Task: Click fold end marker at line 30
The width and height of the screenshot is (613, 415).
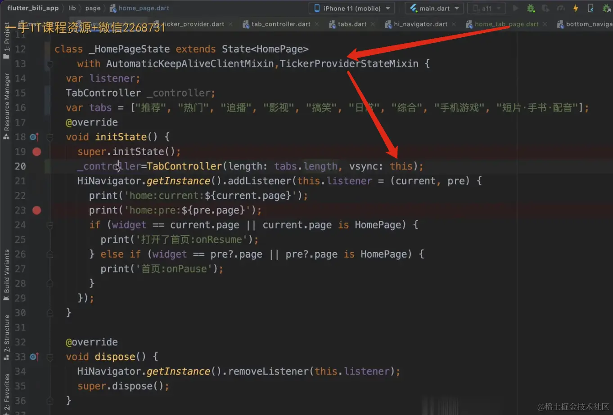Action: click(x=50, y=312)
